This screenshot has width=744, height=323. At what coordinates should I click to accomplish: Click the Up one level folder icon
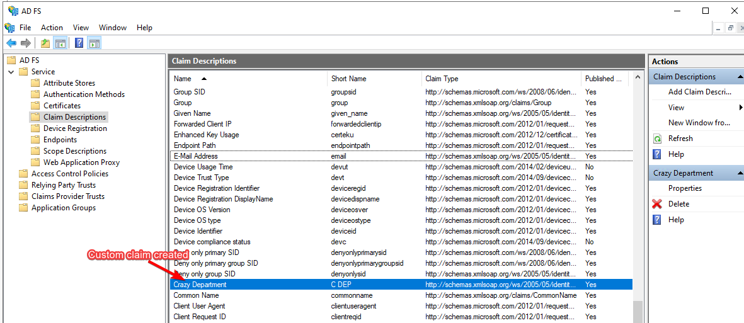click(x=45, y=43)
